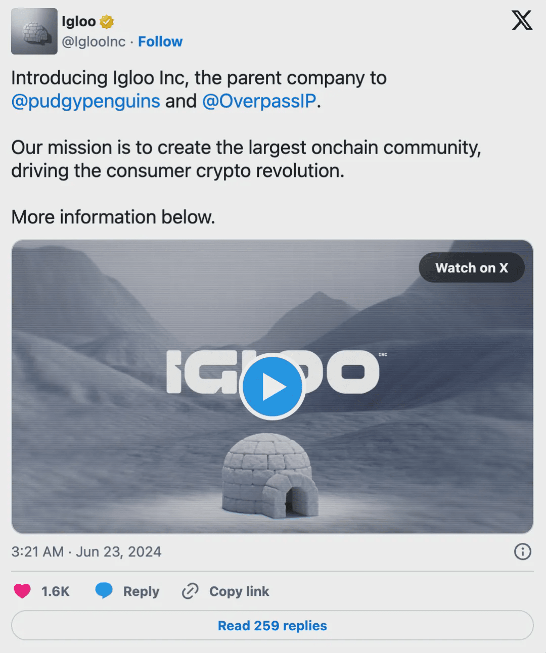Click the 1.6K likes count
The height and width of the screenshot is (653, 546).
(55, 591)
